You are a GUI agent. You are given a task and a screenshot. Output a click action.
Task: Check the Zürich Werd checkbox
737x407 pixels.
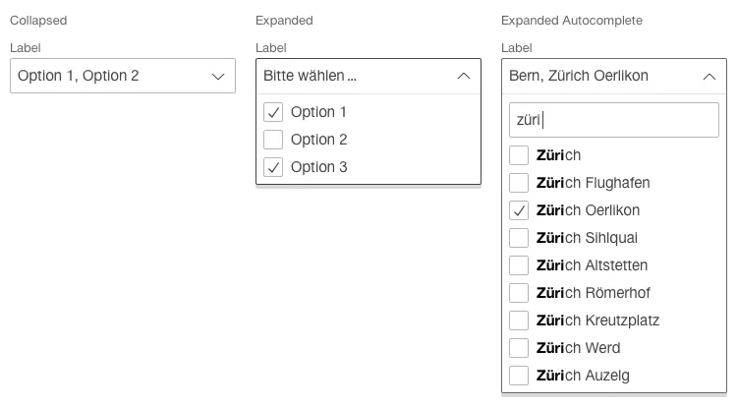(520, 348)
